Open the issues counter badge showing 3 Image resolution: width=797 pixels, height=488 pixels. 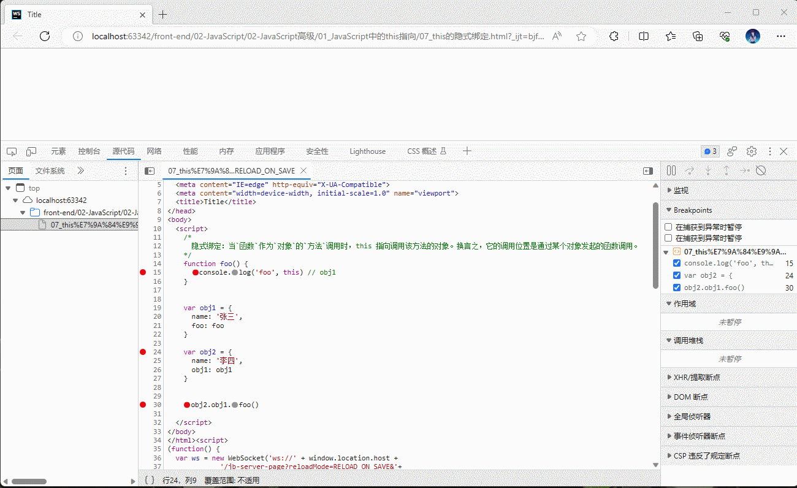click(x=711, y=151)
